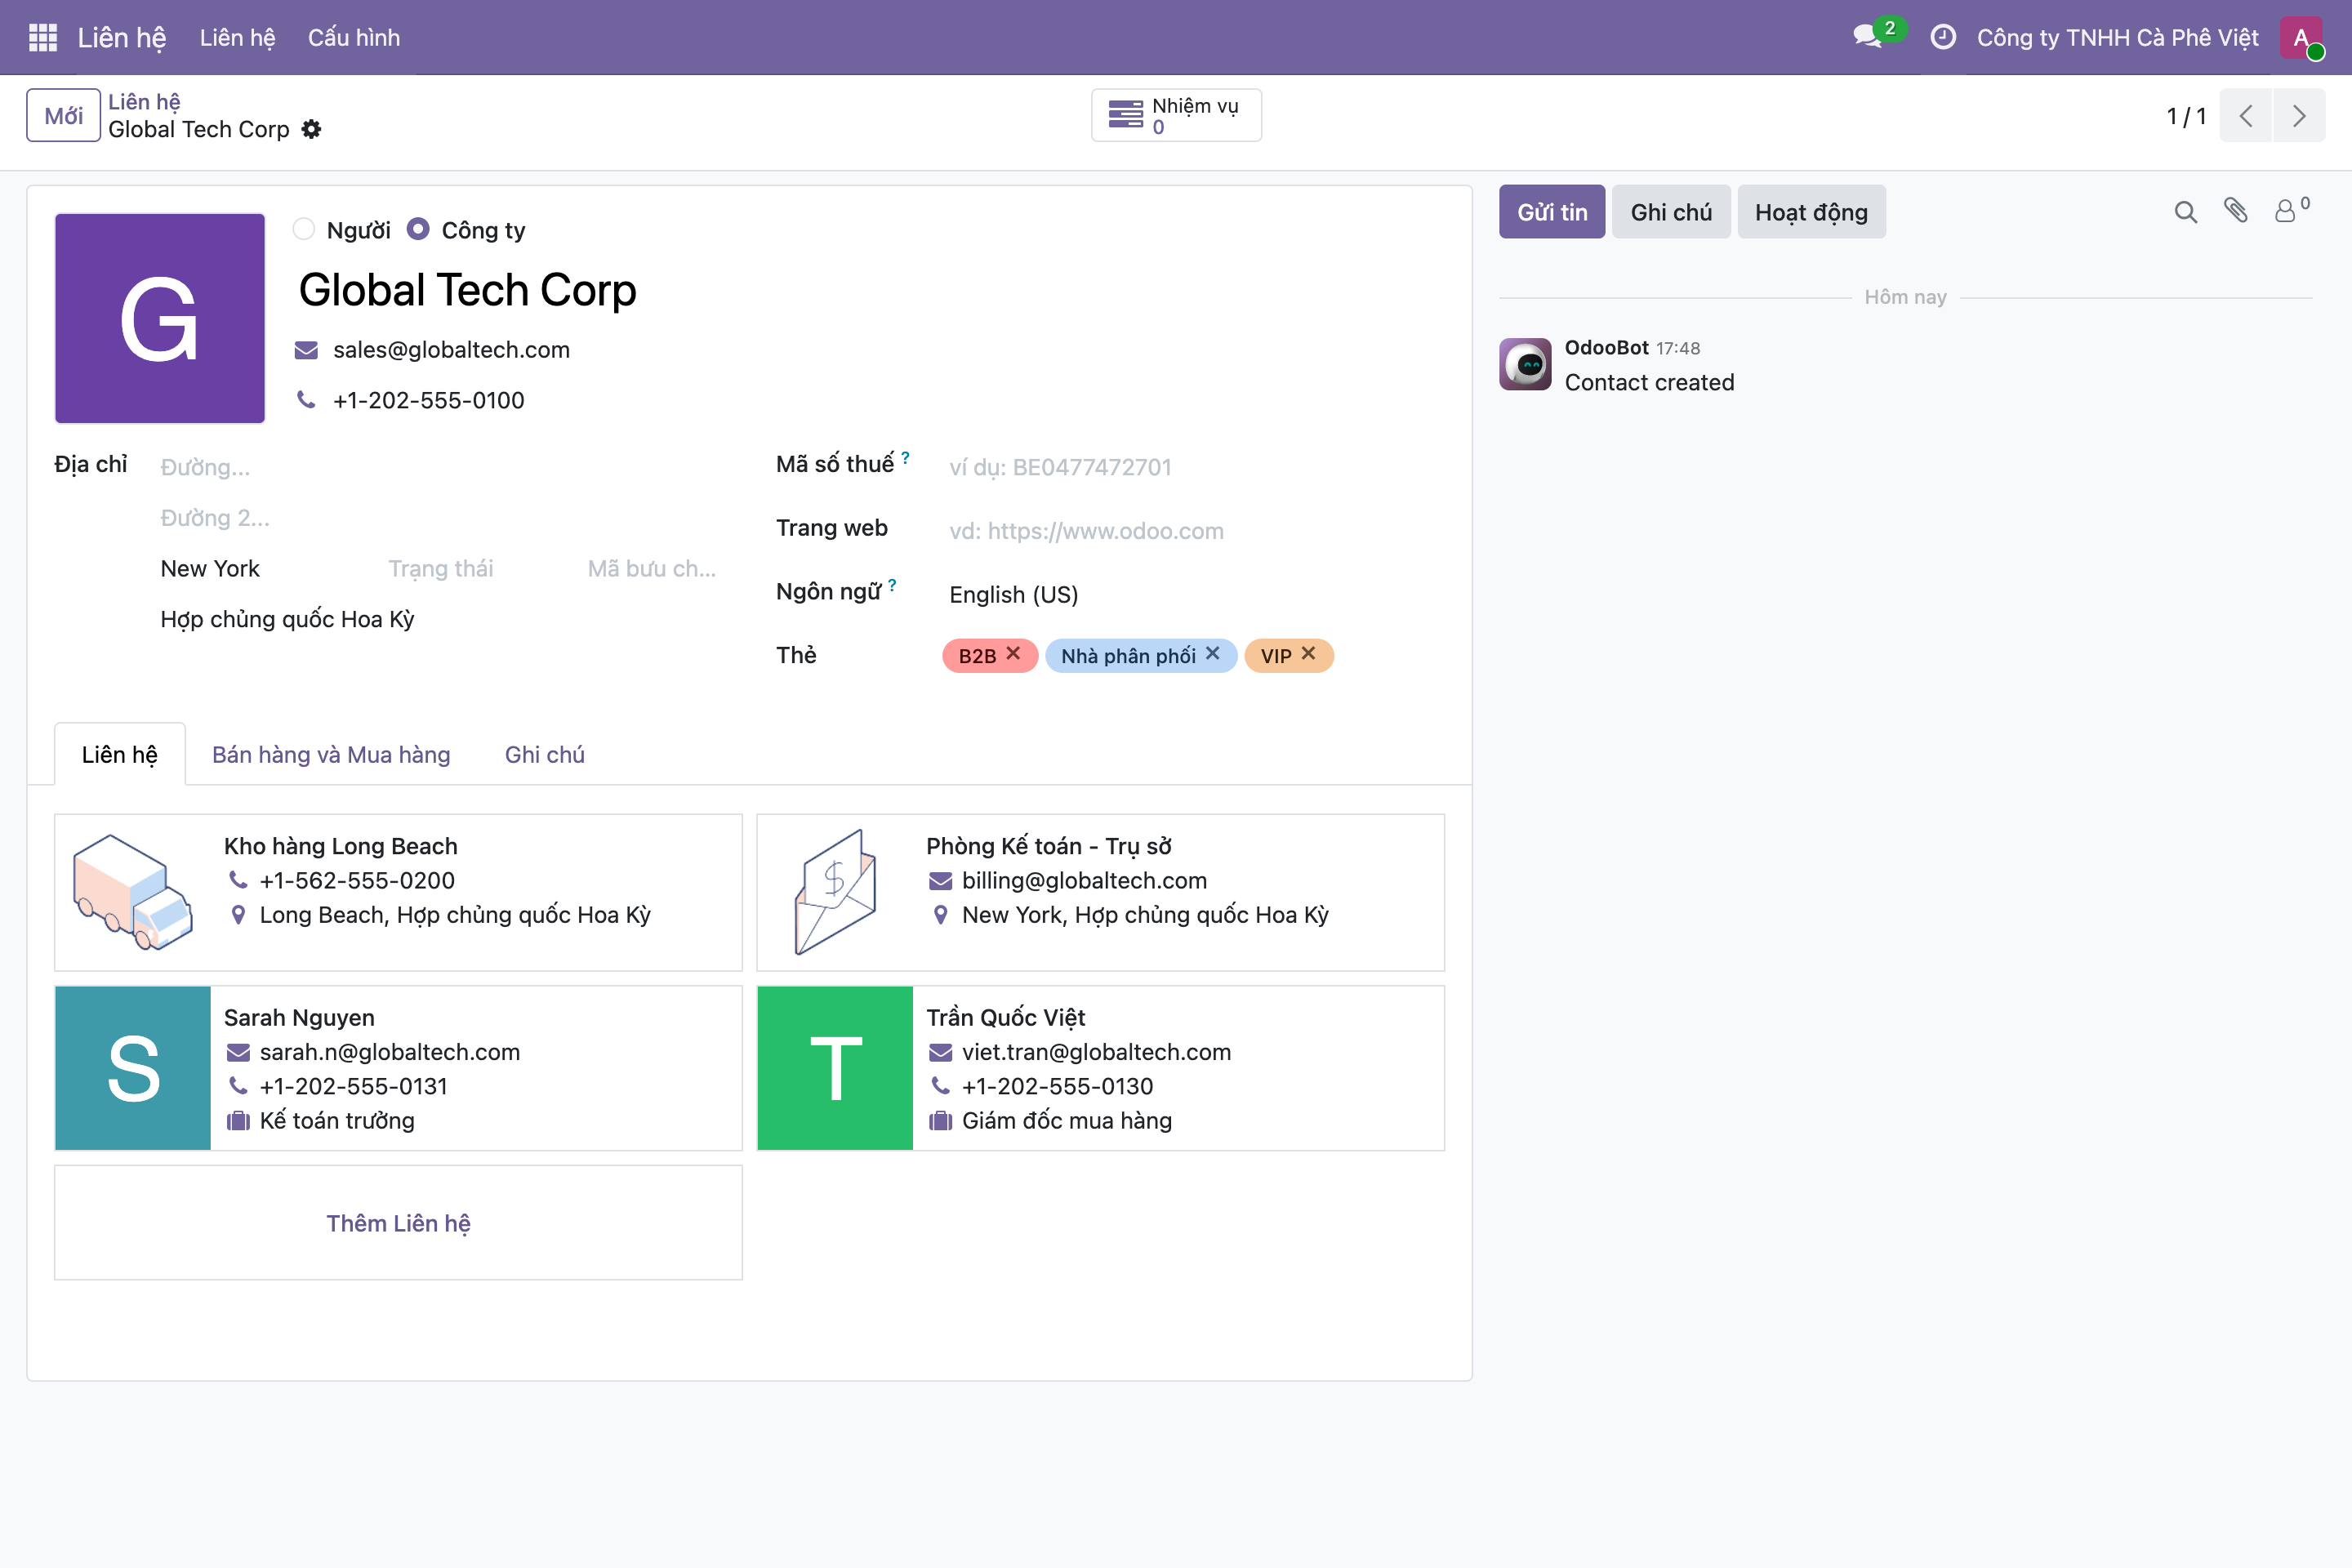Screen dimensions: 2352x1568
Task: Click the Kế toán trưởng job title
Action: pos(337,1121)
